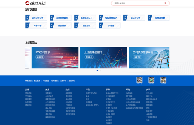Open IPO业务专栏 link under 服务

[x=110, y=96]
